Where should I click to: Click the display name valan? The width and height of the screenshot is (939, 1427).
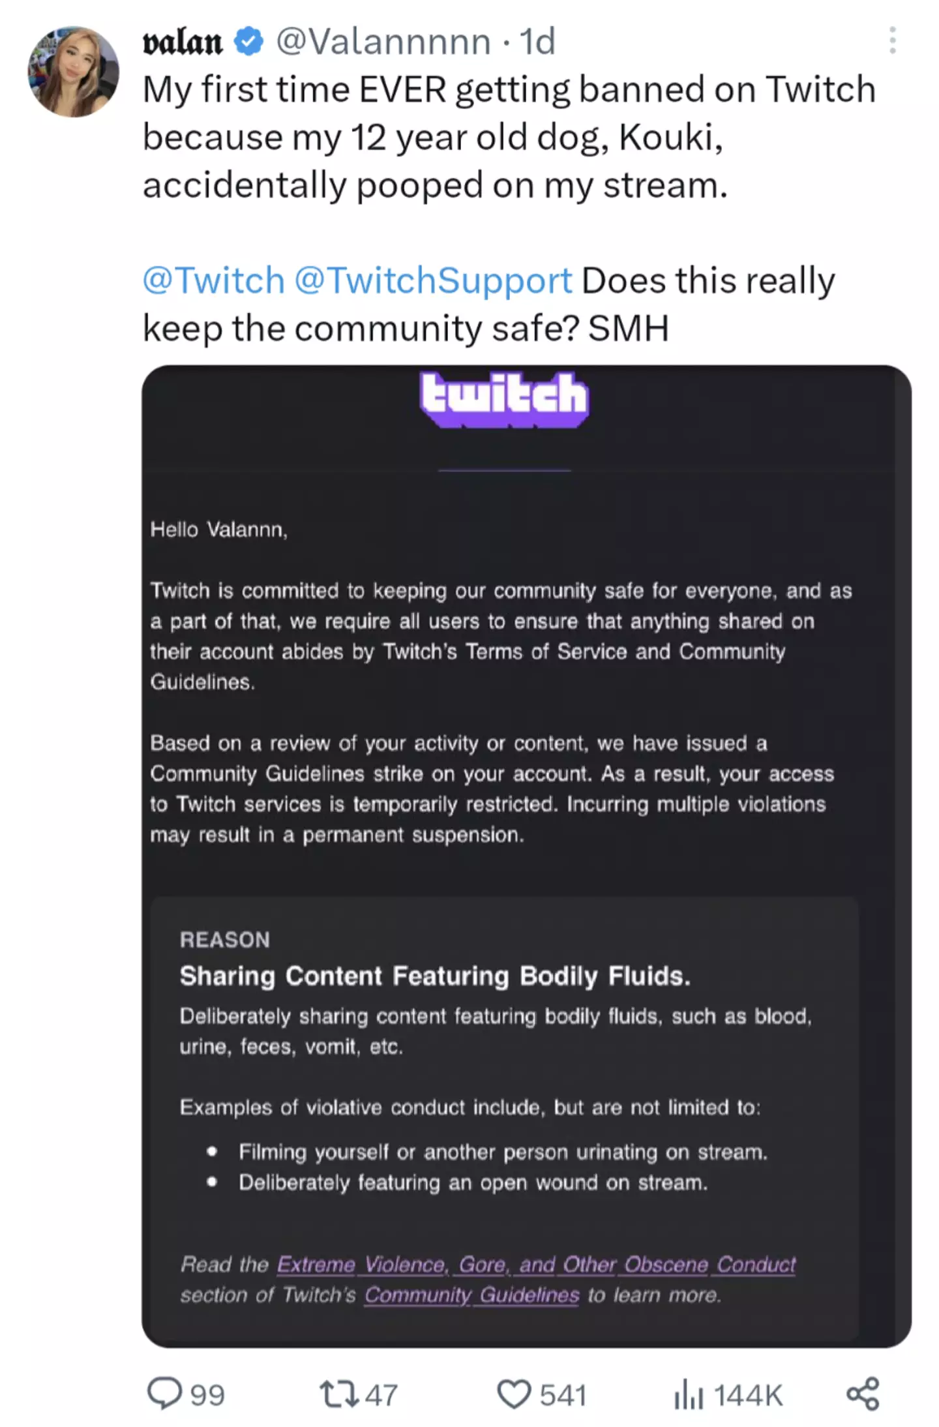183,42
